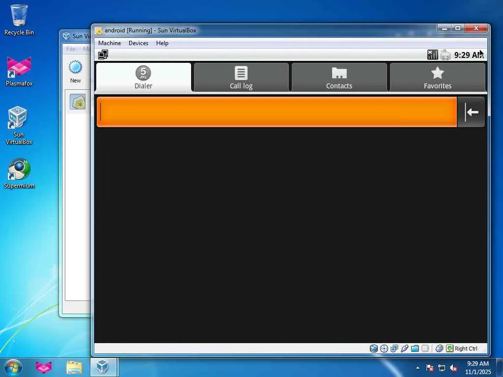Select the VM entry in background VirtualBox Manager

point(78,102)
